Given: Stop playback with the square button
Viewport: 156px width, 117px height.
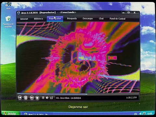Looking at the screenshot, I should 37,98.
